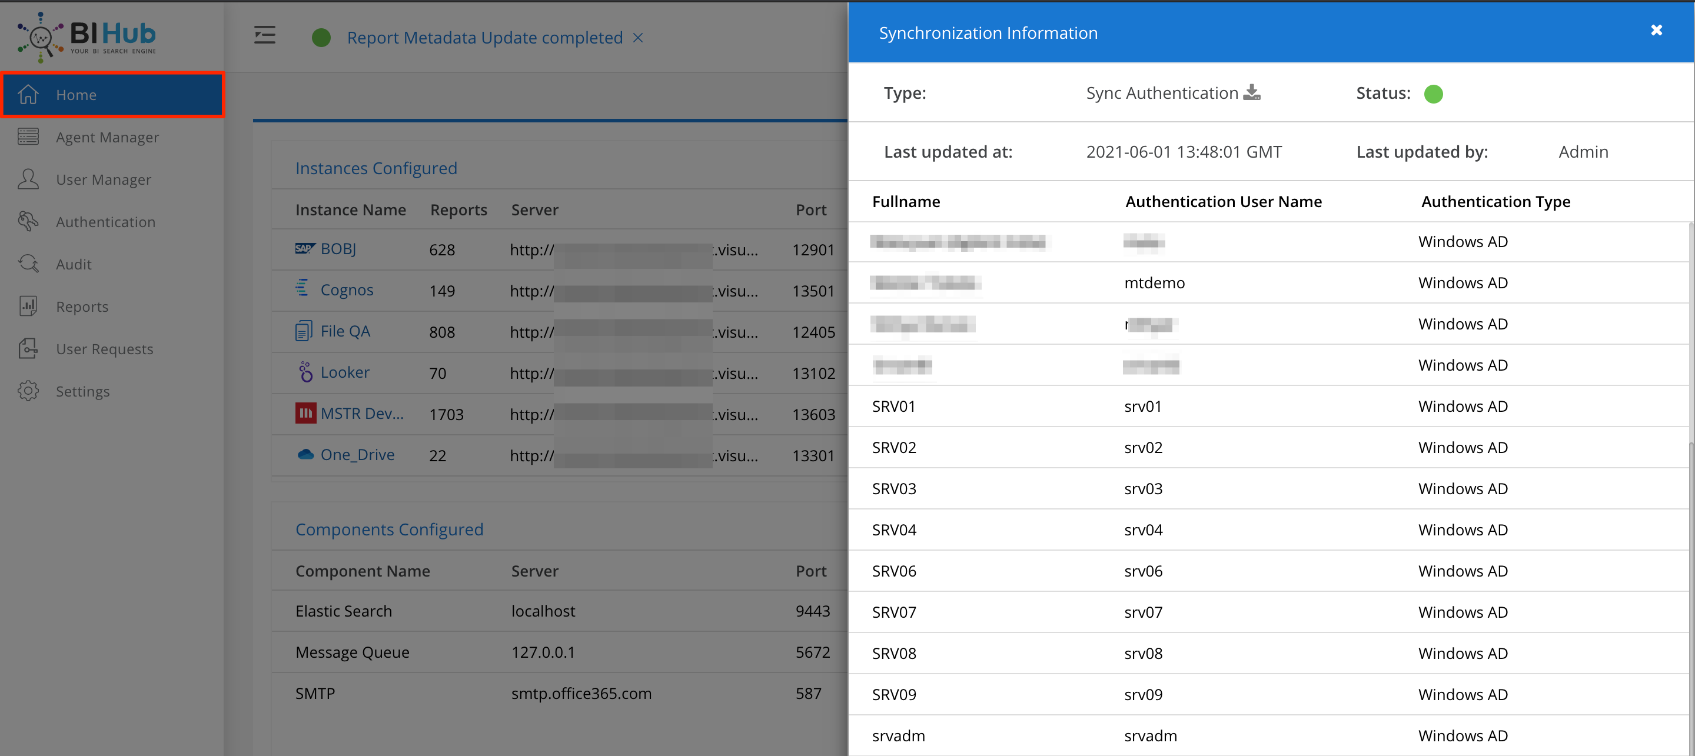Viewport: 1695px width, 756px height.
Task: Dismiss the Report Metadata Update notification
Action: 637,38
